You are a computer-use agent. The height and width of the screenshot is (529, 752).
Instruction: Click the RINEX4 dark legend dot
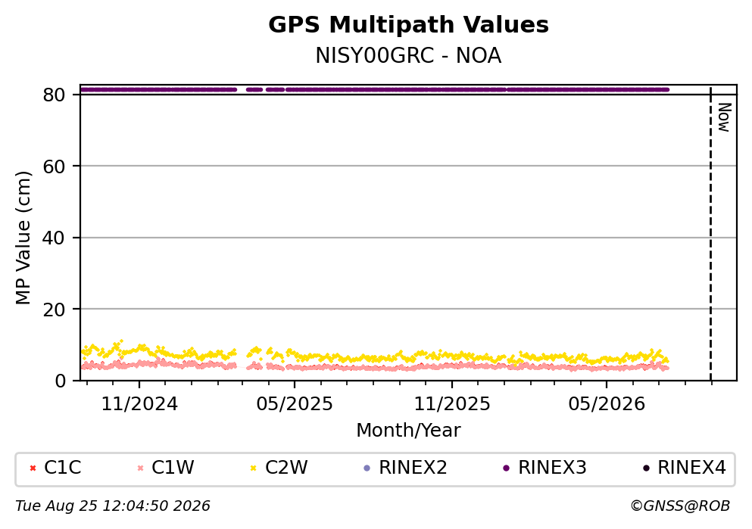coord(646,468)
